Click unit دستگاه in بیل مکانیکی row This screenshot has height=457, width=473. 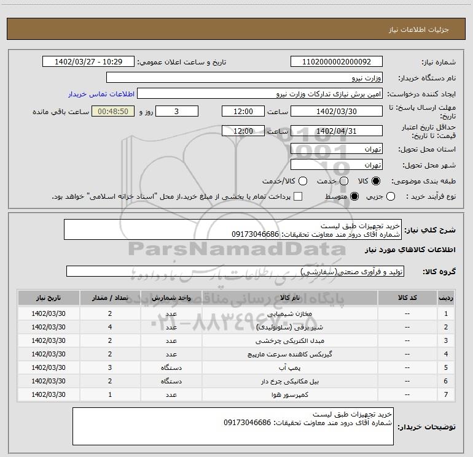click(171, 382)
